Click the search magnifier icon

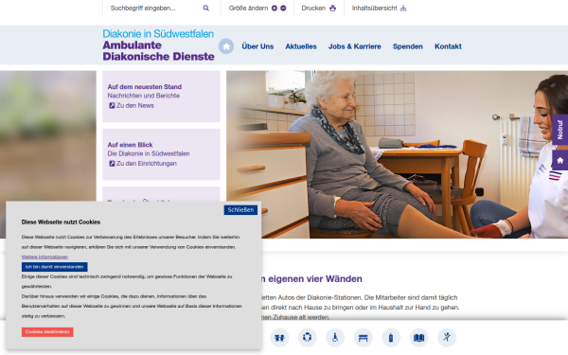pyautogui.click(x=205, y=8)
